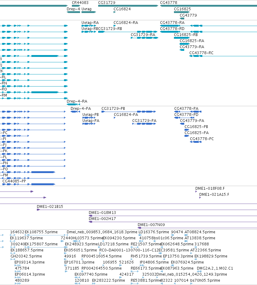The width and height of the screenshot is (257, 285).
Task: Click the Uvrag-RB transcript label
Action: pyautogui.click(x=90, y=29)
